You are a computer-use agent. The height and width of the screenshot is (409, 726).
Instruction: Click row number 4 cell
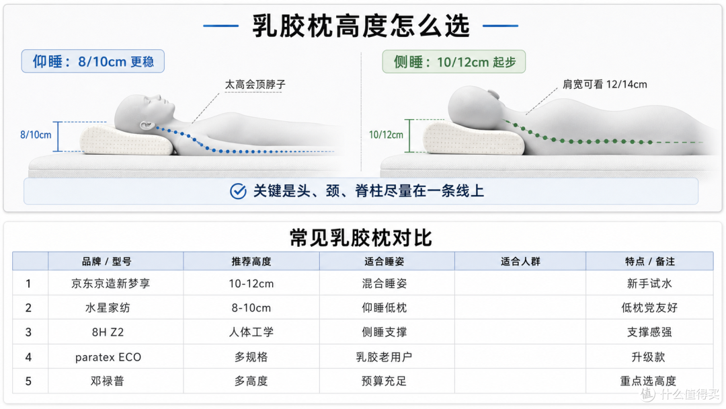[29, 357]
